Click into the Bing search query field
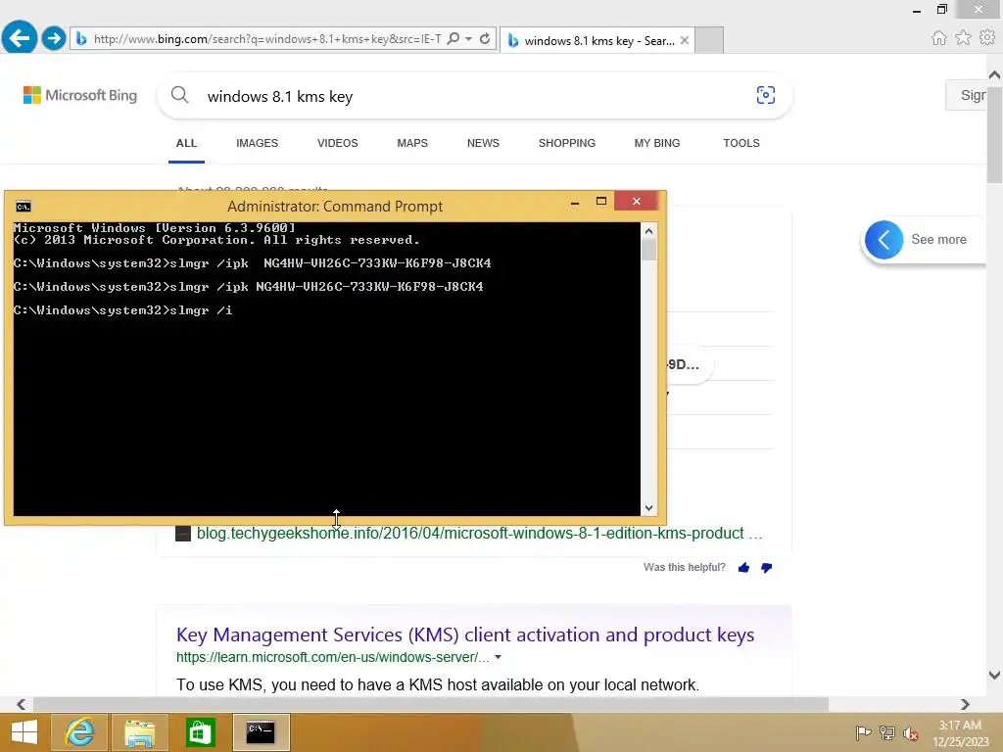 [x=473, y=97]
